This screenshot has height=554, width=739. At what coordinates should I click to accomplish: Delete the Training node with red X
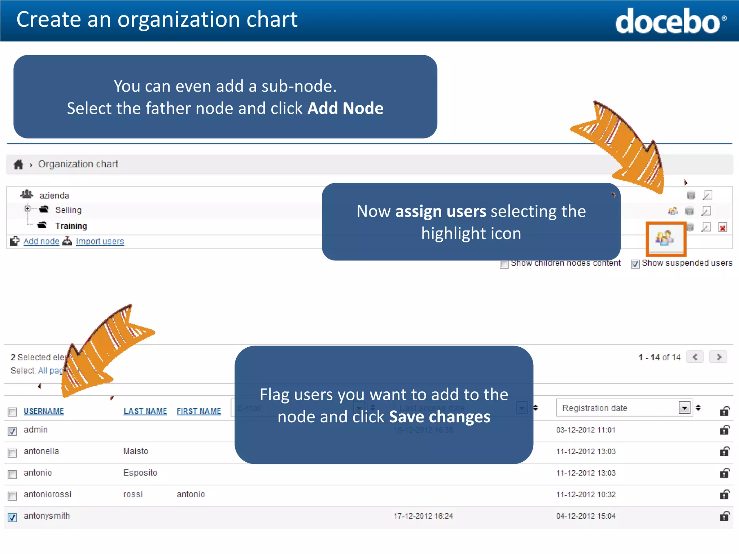tap(722, 228)
